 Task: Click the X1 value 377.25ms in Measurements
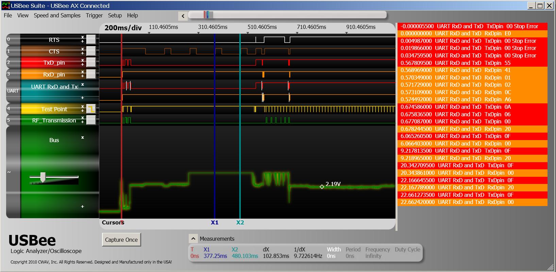215,256
